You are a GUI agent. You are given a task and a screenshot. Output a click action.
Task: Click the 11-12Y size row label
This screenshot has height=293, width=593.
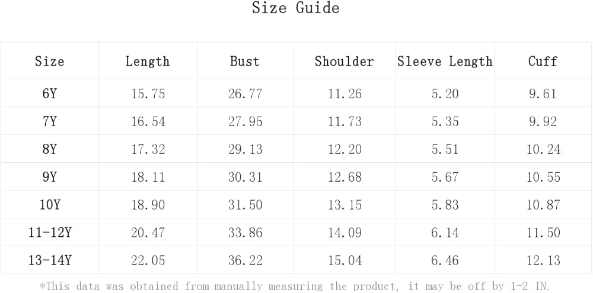(49, 233)
